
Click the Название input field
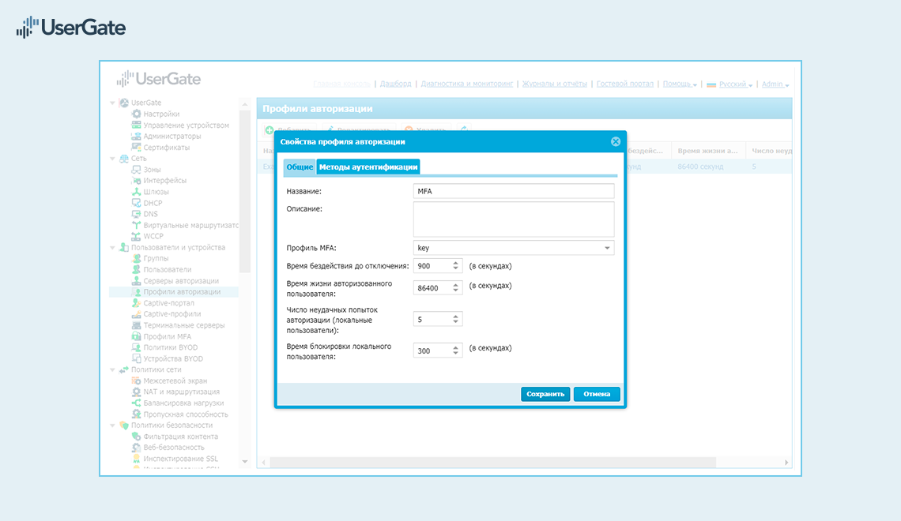tap(513, 191)
